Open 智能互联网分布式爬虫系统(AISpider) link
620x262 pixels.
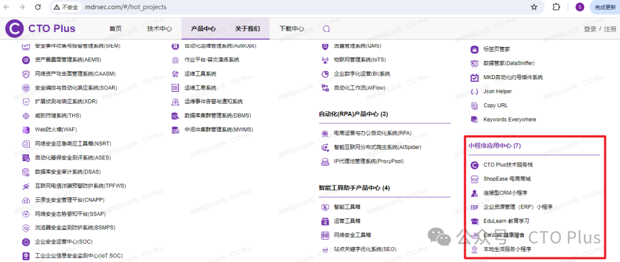(x=378, y=147)
